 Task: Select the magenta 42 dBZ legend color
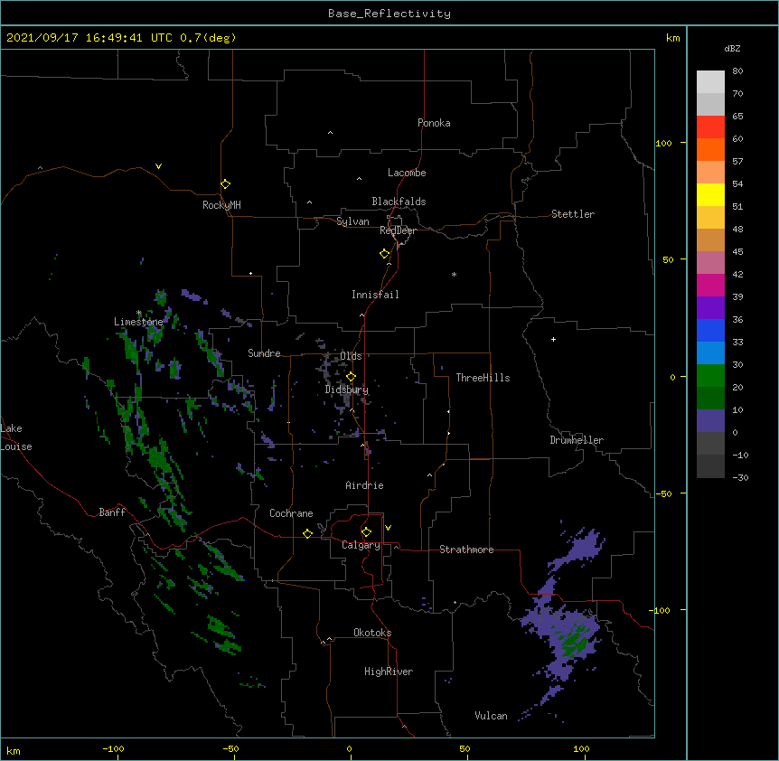[710, 285]
